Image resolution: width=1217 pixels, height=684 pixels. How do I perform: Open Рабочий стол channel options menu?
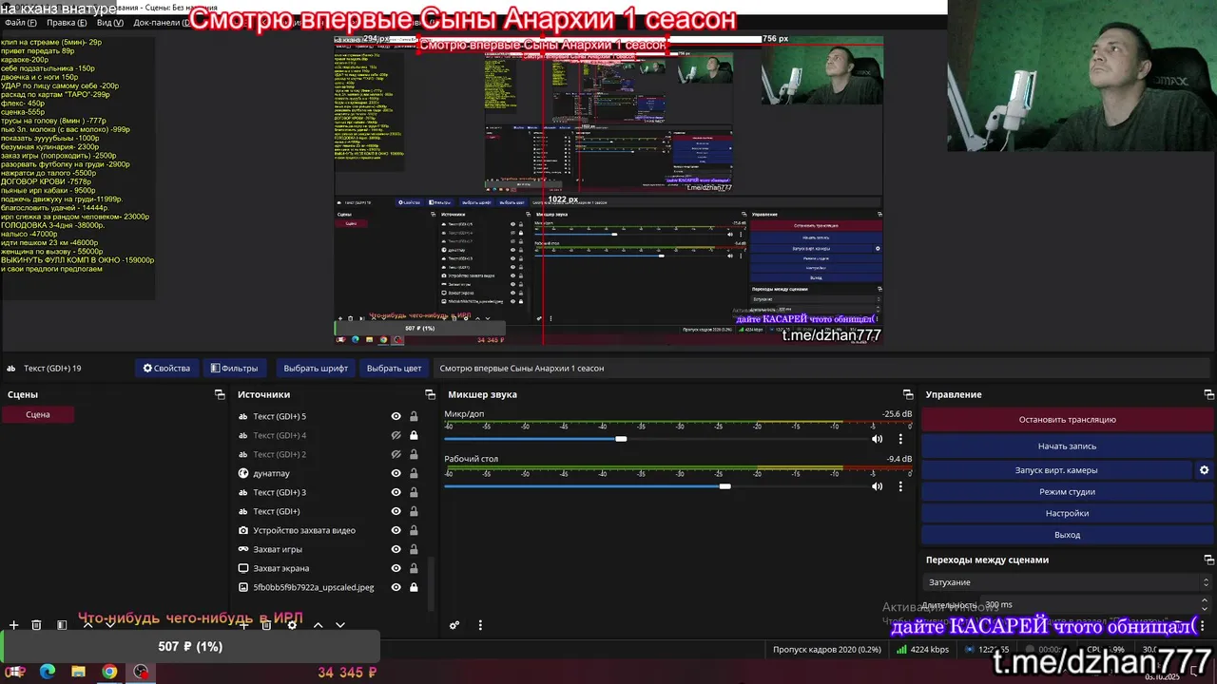900,486
